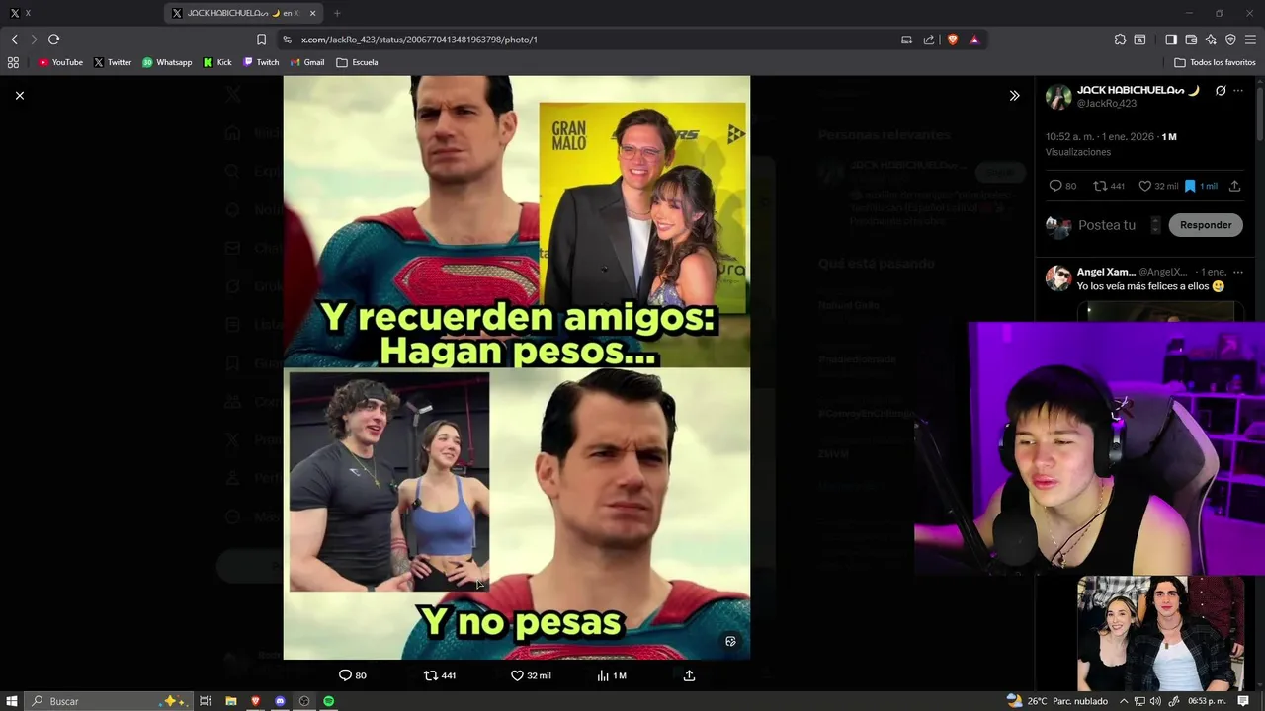Close the JACK HABICHUELA tab
The height and width of the screenshot is (711, 1265).
point(313,13)
